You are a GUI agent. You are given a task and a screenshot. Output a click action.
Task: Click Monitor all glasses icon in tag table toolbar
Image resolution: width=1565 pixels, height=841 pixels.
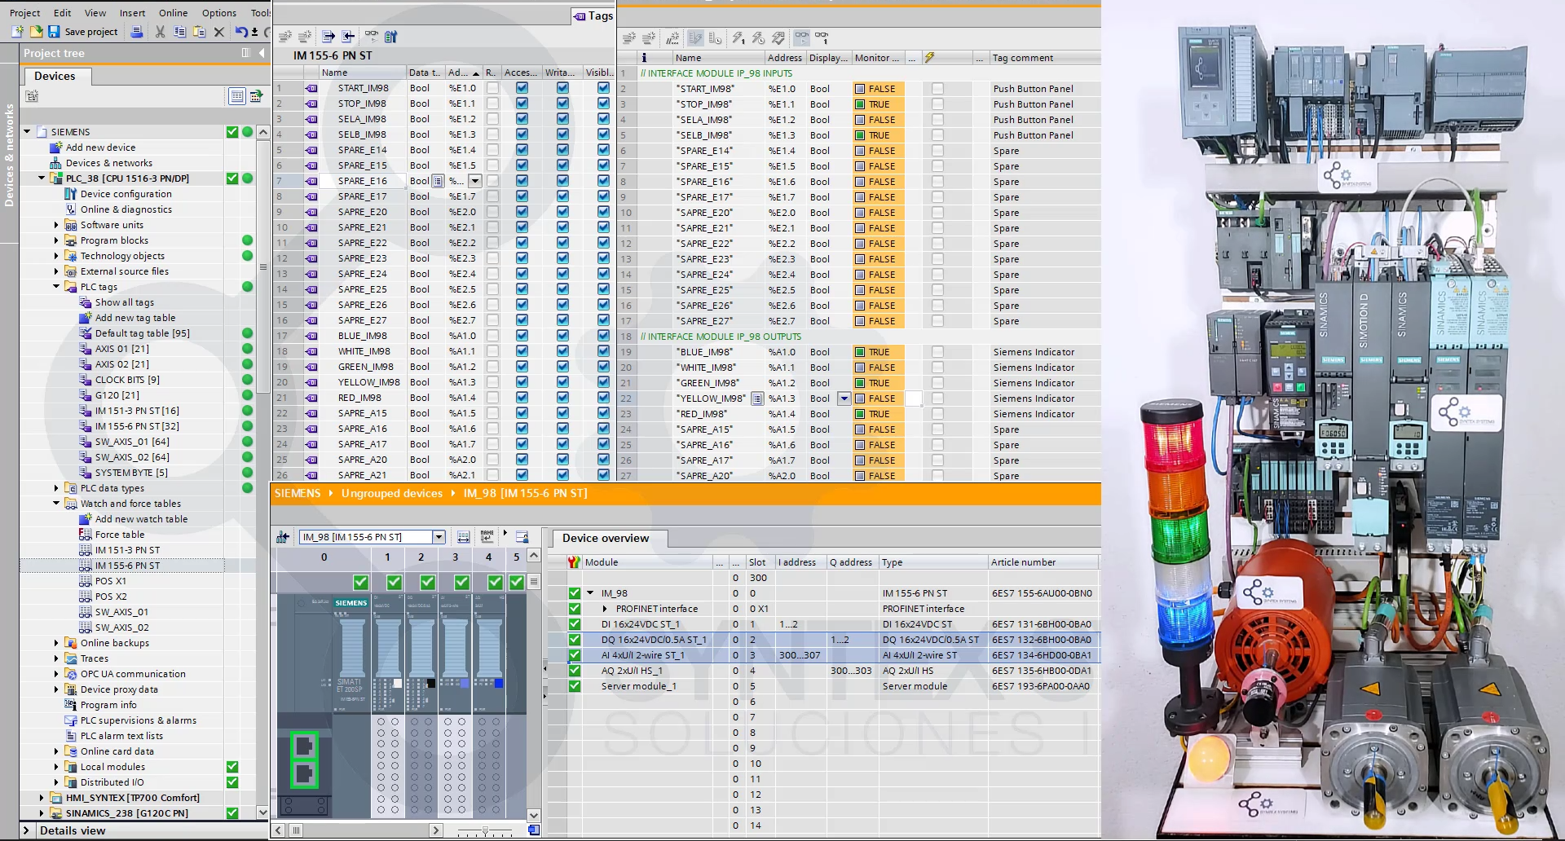tap(371, 36)
